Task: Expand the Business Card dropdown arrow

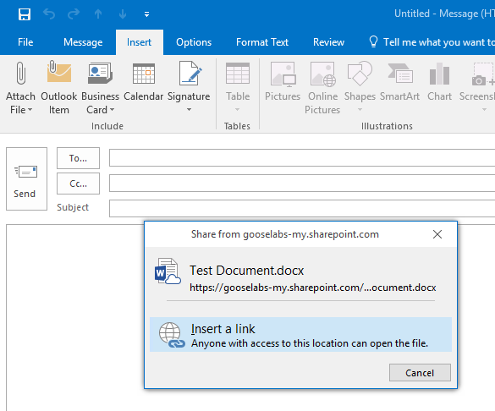Action: click(112, 110)
